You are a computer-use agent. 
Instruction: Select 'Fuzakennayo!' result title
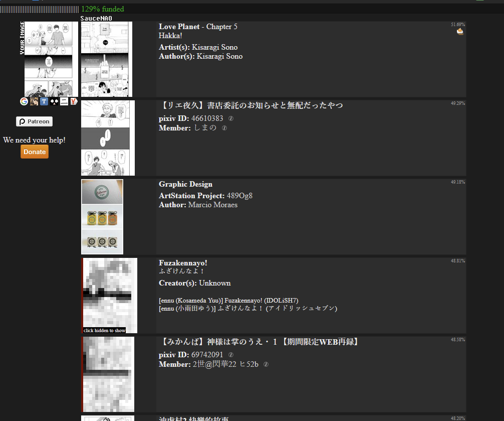(x=183, y=263)
